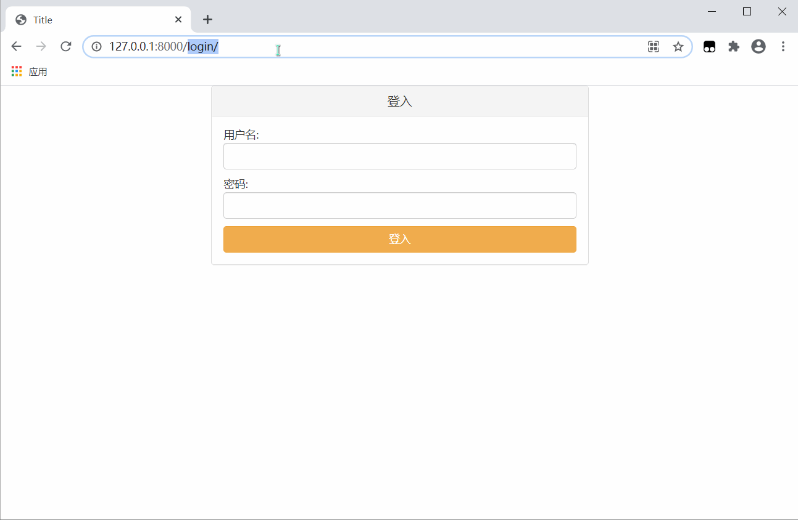Focus the 密码 password field
The image size is (798, 520).
(399, 206)
